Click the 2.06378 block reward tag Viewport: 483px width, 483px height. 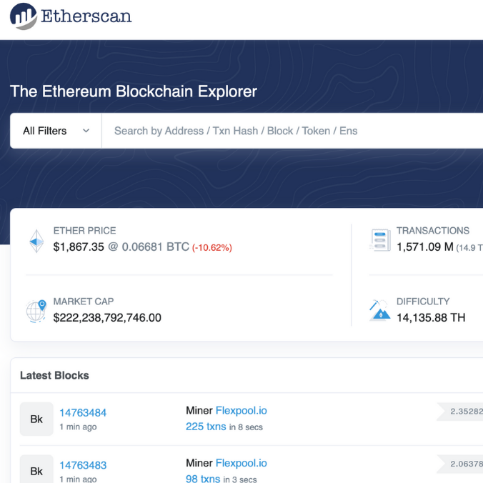coord(460,464)
